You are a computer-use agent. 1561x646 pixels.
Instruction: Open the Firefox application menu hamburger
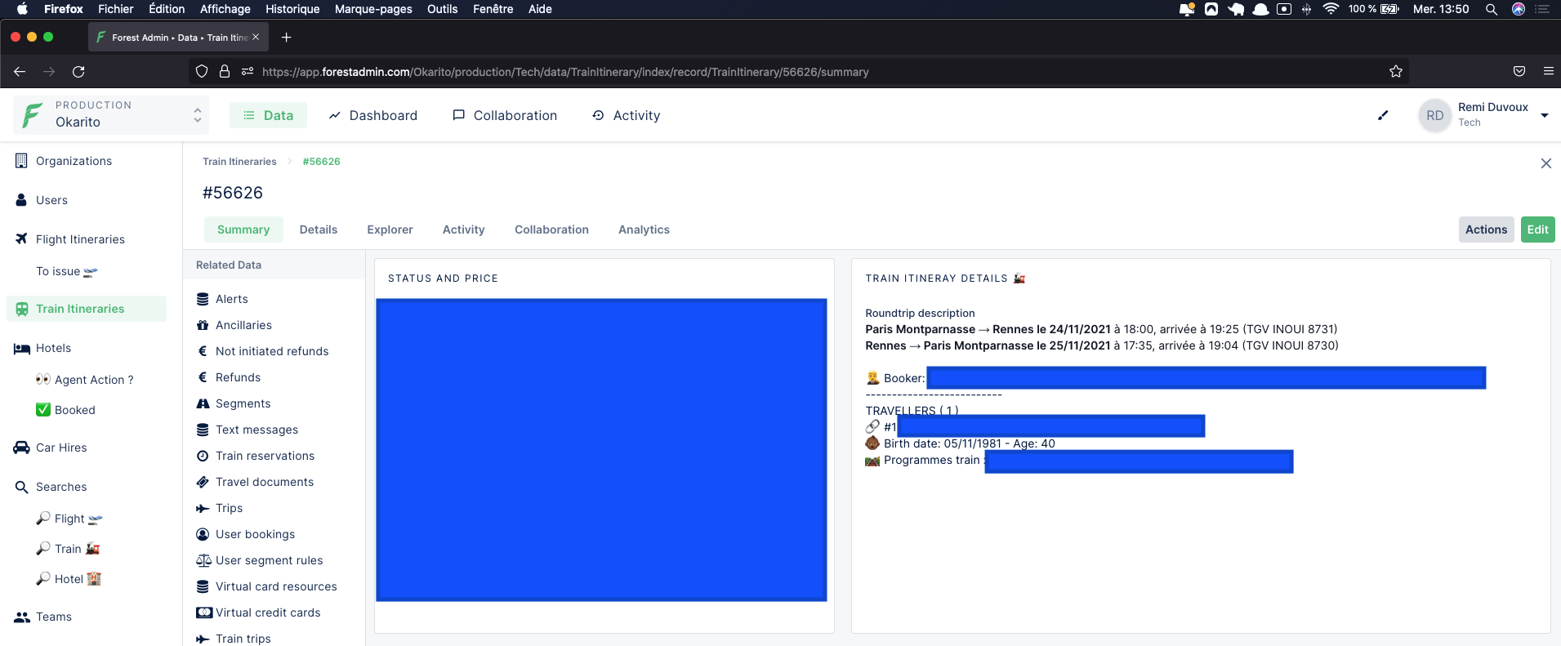click(x=1548, y=72)
